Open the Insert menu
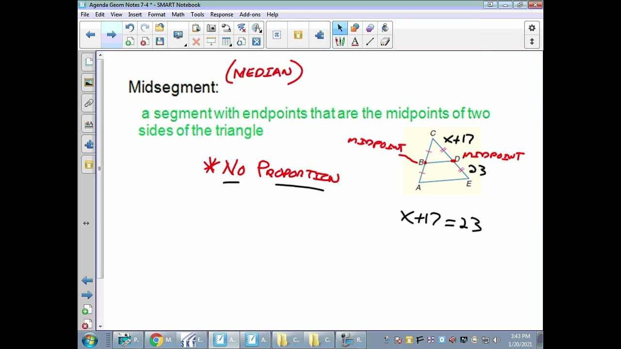The width and height of the screenshot is (621, 349). pos(135,15)
